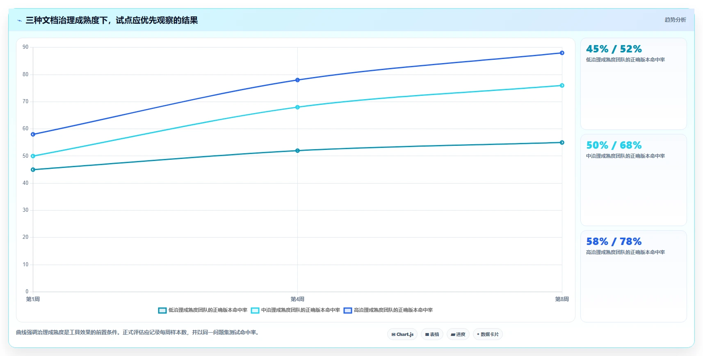The image size is (703, 356).
Task: Click the 45% / 52% stat value
Action: point(614,49)
